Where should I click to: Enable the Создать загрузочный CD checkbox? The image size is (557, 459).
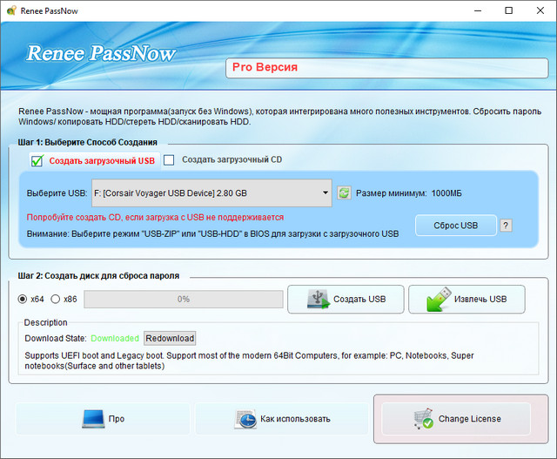point(170,159)
